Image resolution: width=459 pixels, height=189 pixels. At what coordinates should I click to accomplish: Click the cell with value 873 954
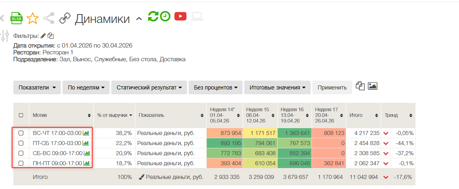(x=224, y=133)
